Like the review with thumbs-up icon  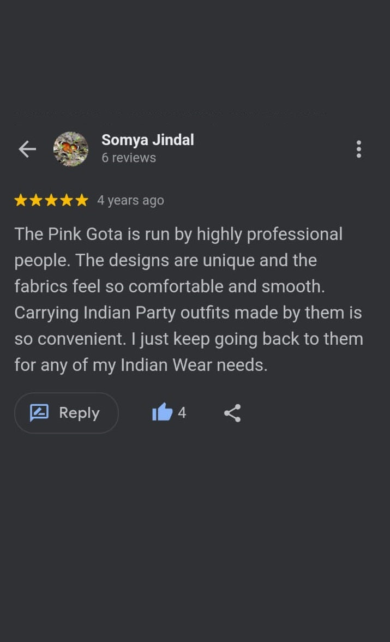tap(162, 412)
